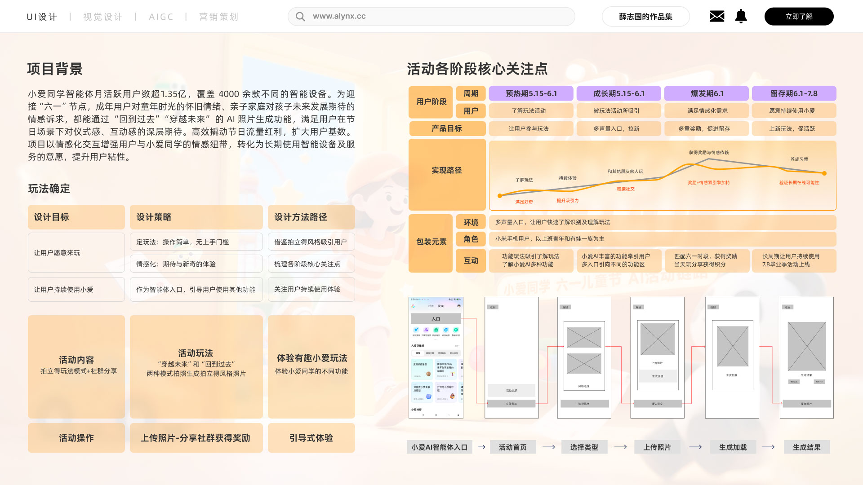This screenshot has width=863, height=485.
Task: Click the purple 爆发期6.1 header
Action: coord(707,93)
